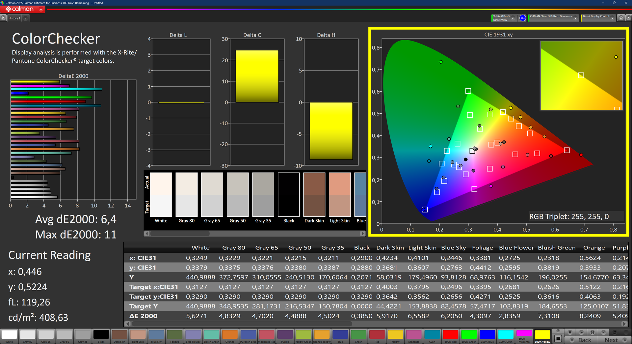Expand the X-Rite i1Pro 3 meter dropdown

coord(513,18)
